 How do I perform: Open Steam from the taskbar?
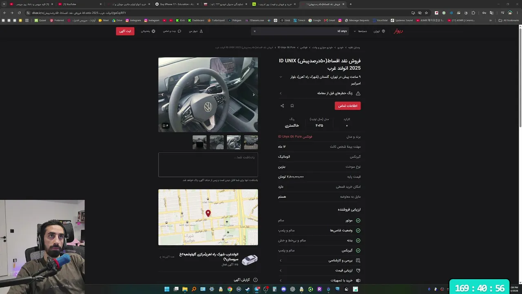pos(248,290)
